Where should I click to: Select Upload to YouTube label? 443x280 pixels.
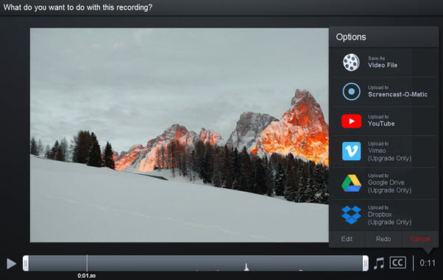point(381,121)
